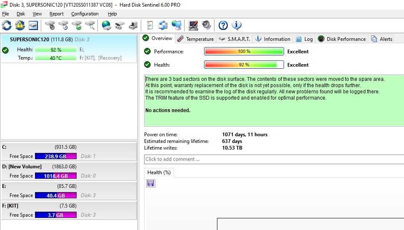404x230 pixels.
Task: Click the "10.53 TB" lifetime writes value
Action: point(232,148)
